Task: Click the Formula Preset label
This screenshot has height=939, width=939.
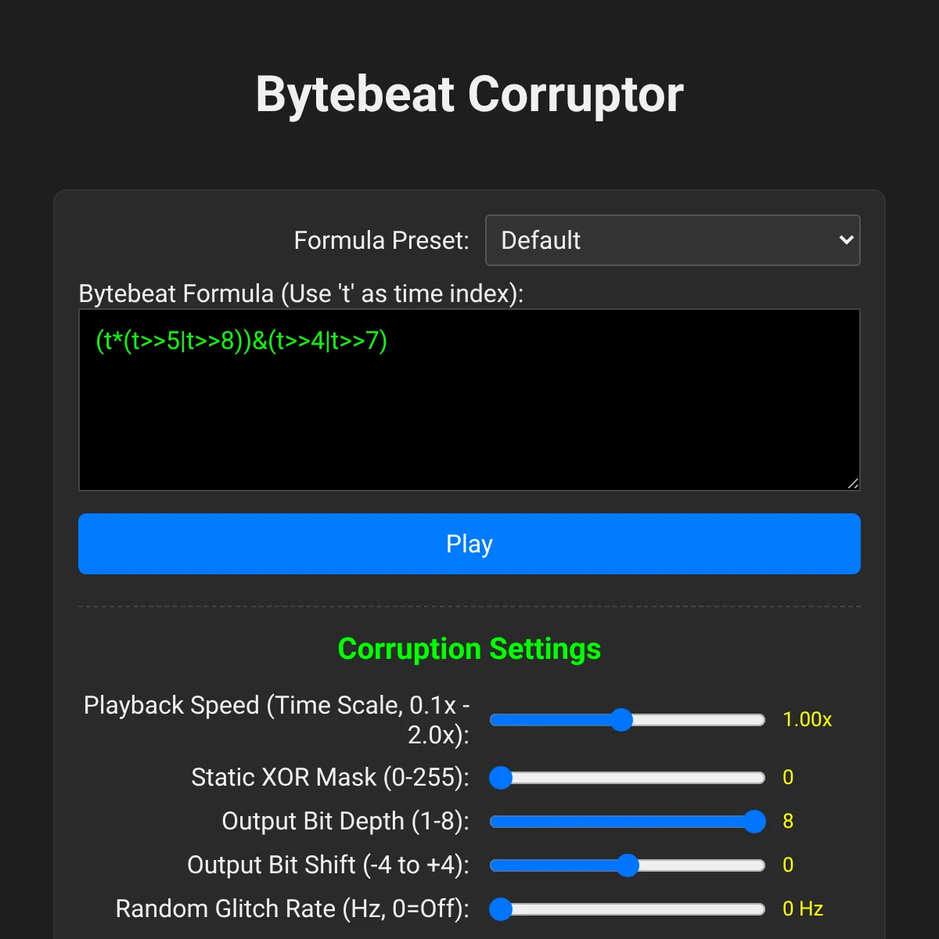Action: point(381,240)
